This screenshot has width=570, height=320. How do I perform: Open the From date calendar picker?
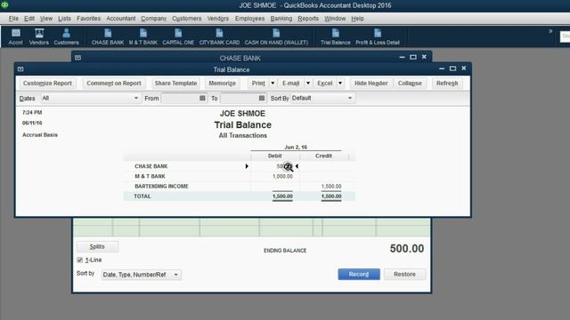pos(202,98)
